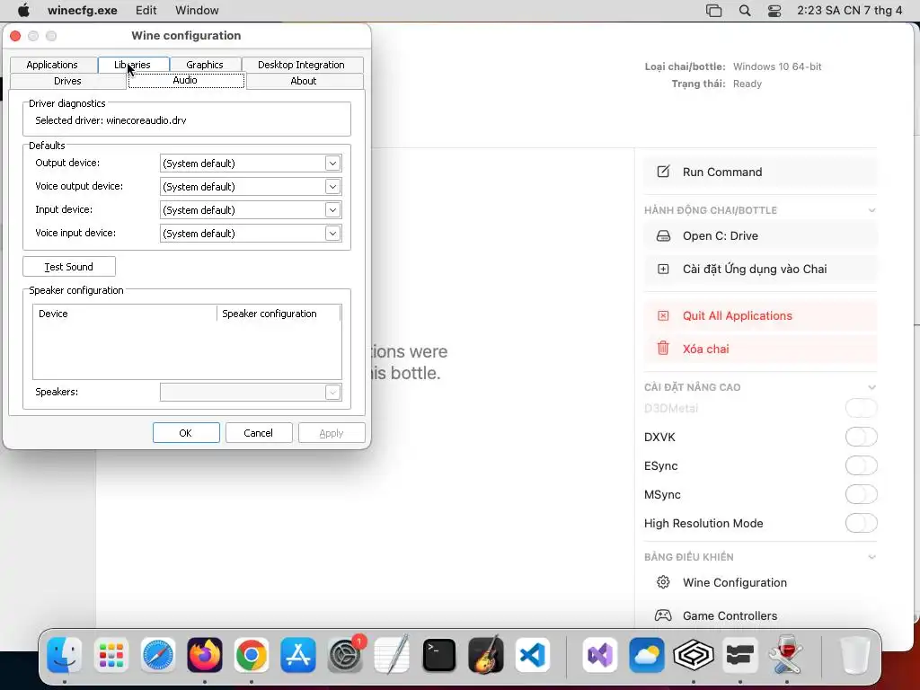This screenshot has width=920, height=690.
Task: Collapse the HÀNH ĐỘNG CHAI/BOTTLE section
Action: 871,210
